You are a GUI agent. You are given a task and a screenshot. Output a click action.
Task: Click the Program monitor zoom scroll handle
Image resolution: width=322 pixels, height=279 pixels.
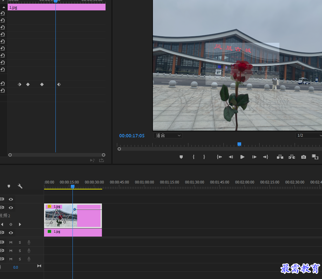click(119, 149)
